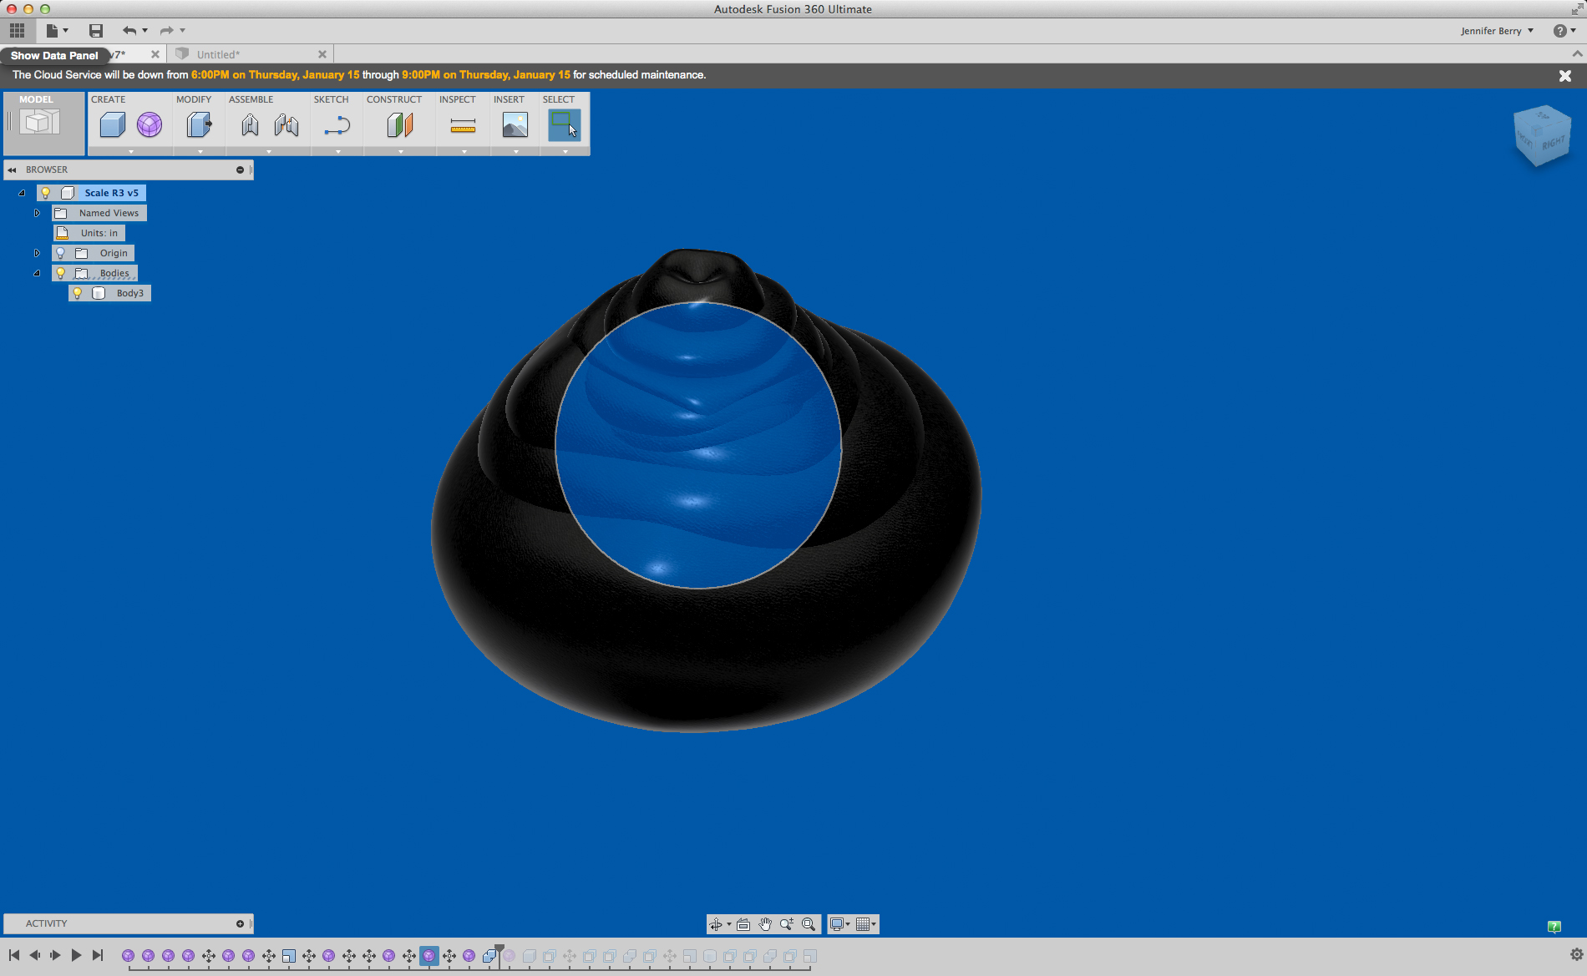Select the highlighted form feature in timeline

pos(429,956)
